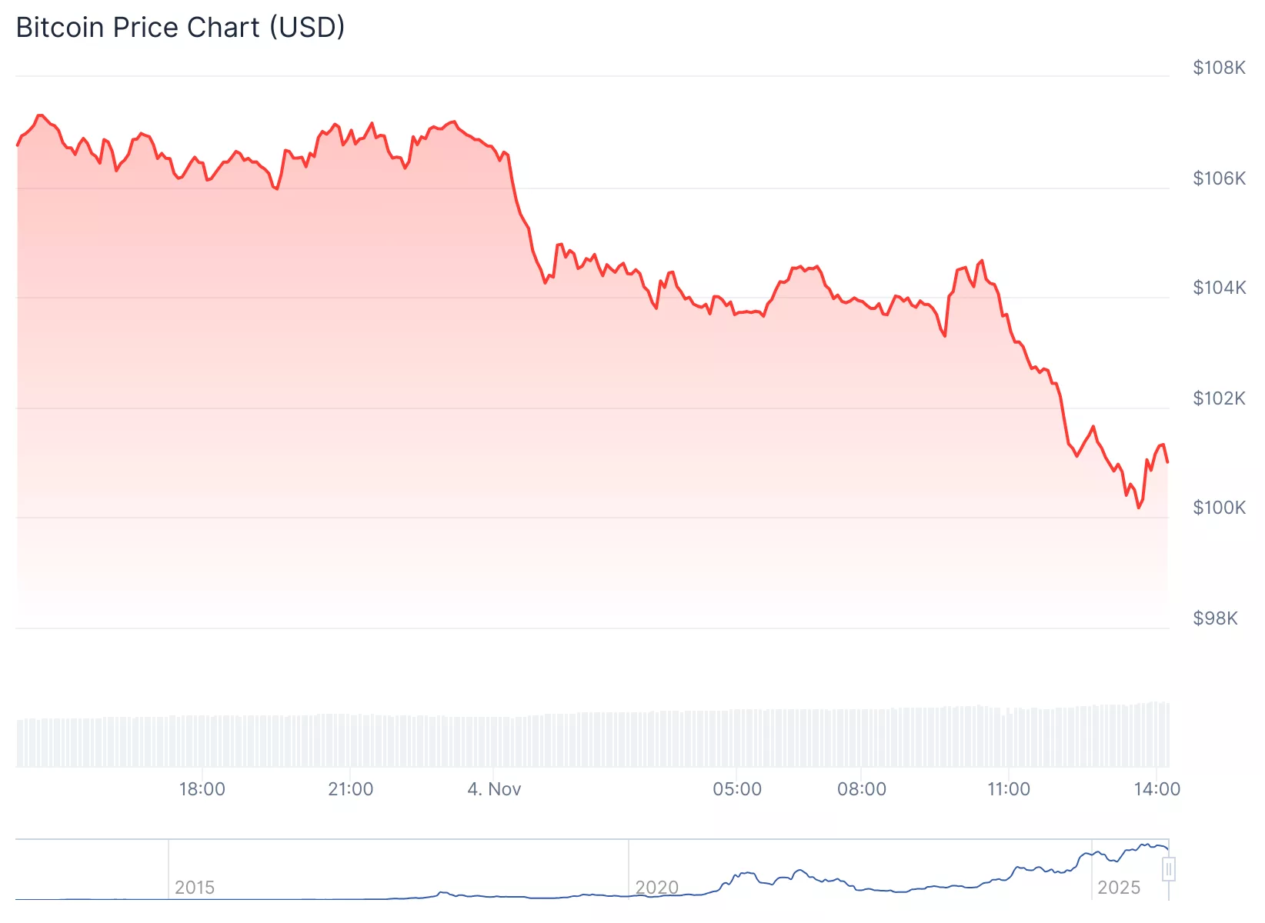This screenshot has width=1265, height=923.
Task: Select the 08:00 time axis label
Action: 861,789
